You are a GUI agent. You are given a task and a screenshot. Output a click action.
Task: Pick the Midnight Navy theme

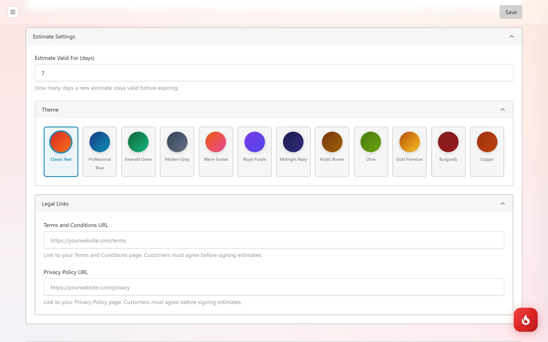(x=294, y=152)
